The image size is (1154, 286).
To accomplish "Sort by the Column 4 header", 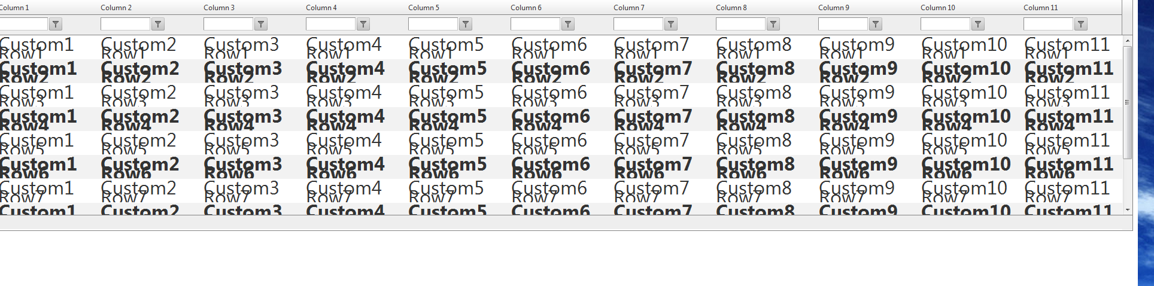I will (321, 8).
